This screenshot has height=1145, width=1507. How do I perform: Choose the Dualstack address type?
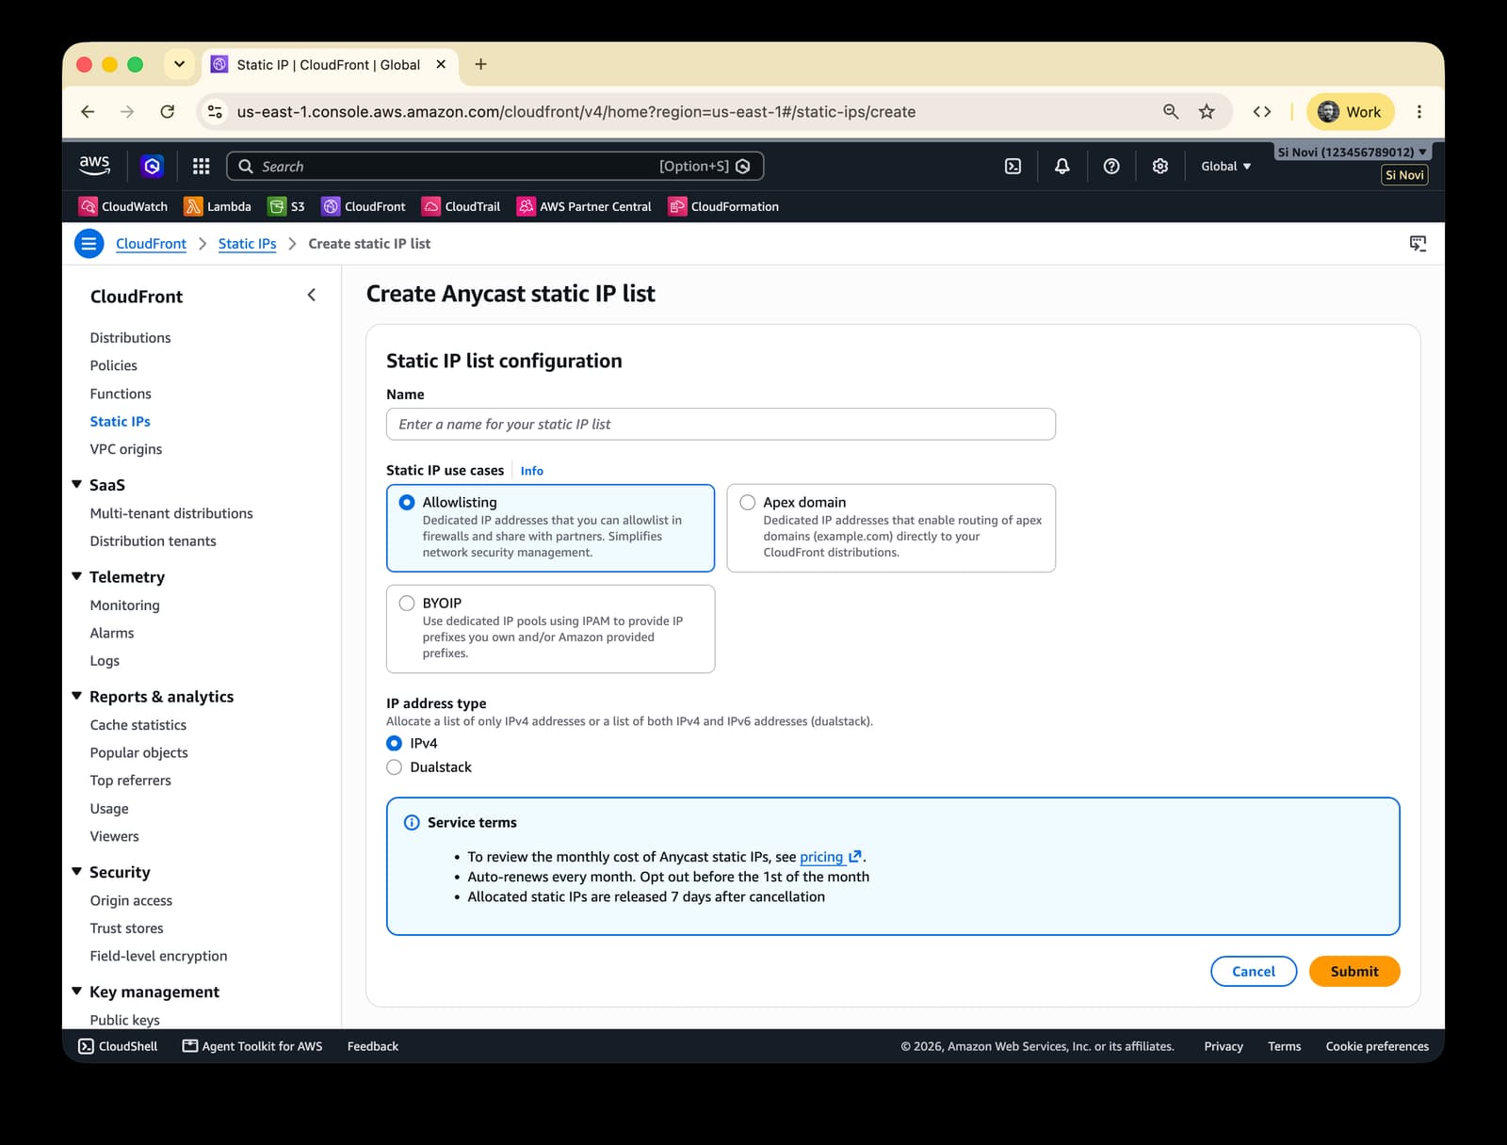pos(395,767)
